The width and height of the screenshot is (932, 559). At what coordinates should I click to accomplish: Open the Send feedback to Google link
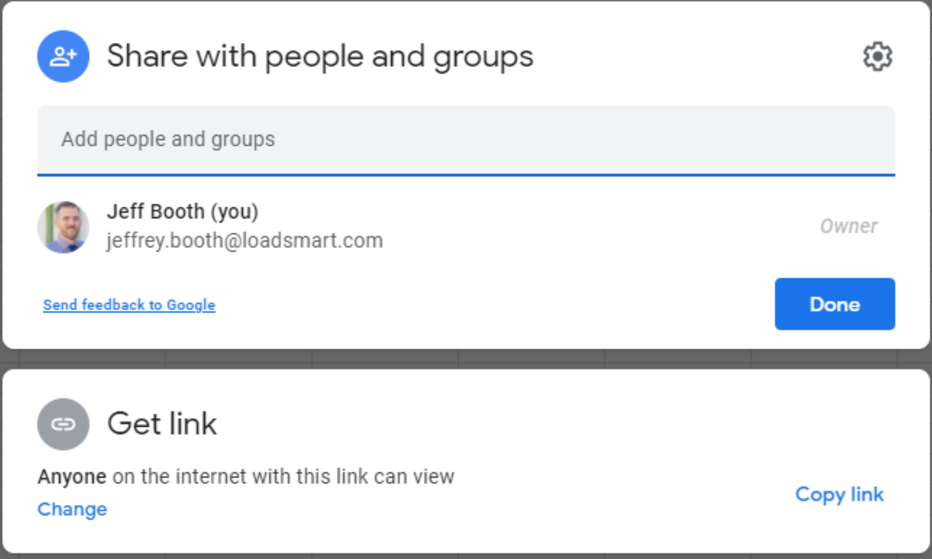tap(129, 305)
